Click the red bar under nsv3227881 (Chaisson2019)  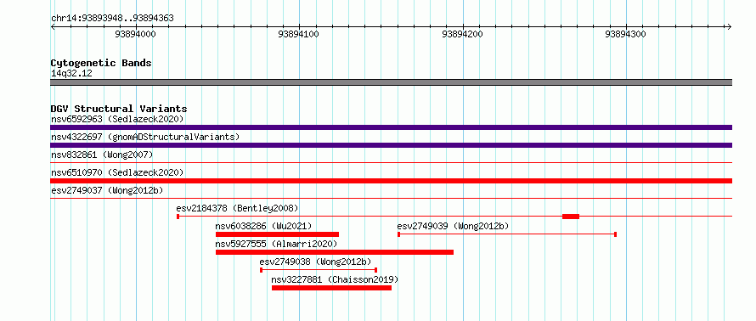[332, 288]
